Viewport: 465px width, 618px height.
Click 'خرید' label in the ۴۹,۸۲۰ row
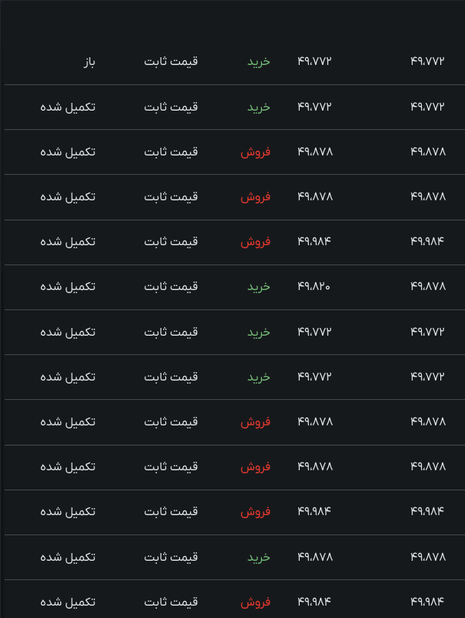tap(259, 286)
